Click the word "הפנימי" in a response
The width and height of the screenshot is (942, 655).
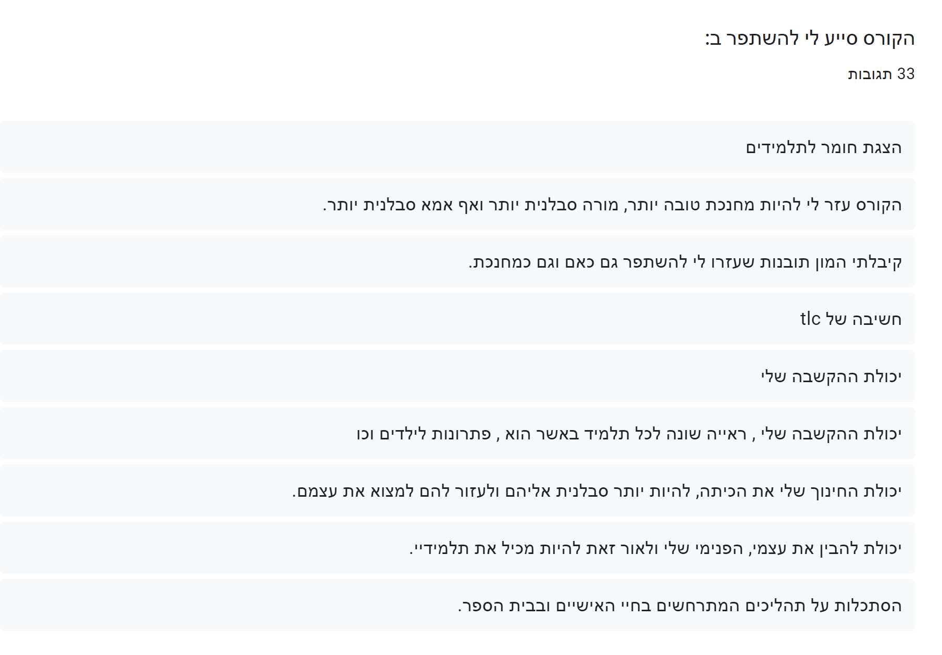[x=719, y=548]
